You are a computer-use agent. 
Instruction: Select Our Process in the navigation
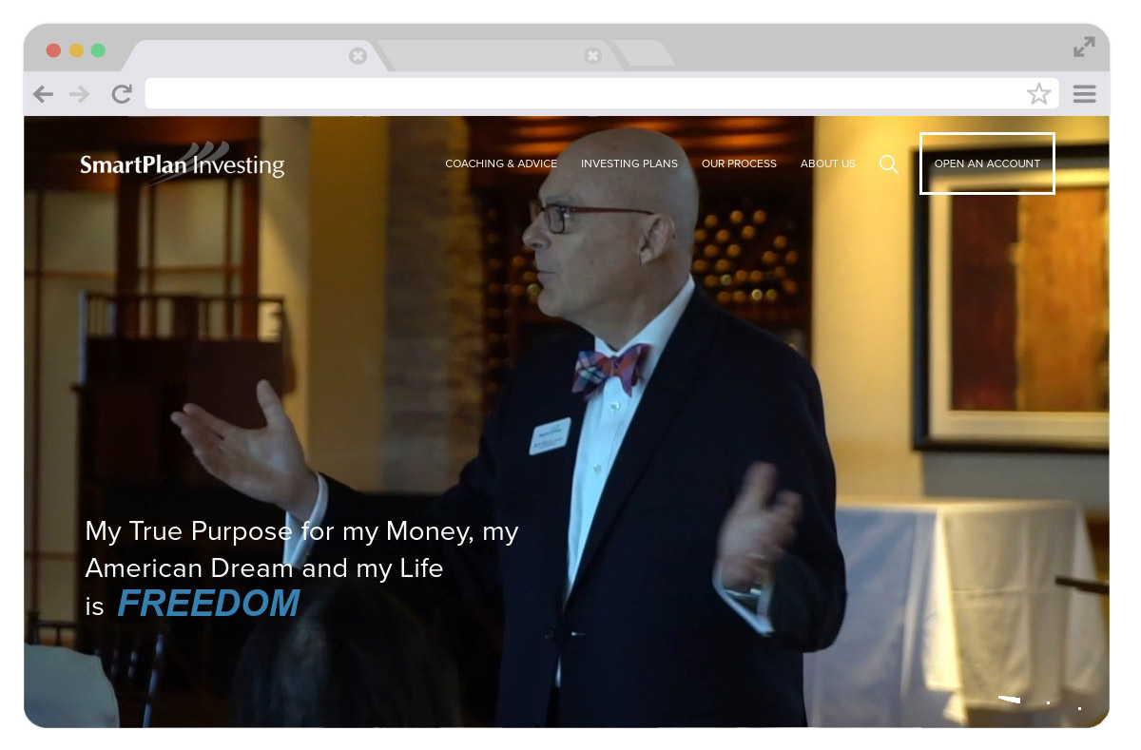pos(739,163)
